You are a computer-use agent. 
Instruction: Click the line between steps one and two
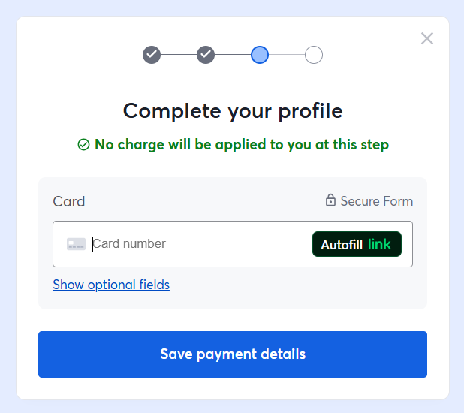pyautogui.click(x=179, y=55)
